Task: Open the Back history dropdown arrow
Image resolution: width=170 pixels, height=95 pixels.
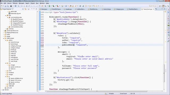Action: click(x=99, y=6)
